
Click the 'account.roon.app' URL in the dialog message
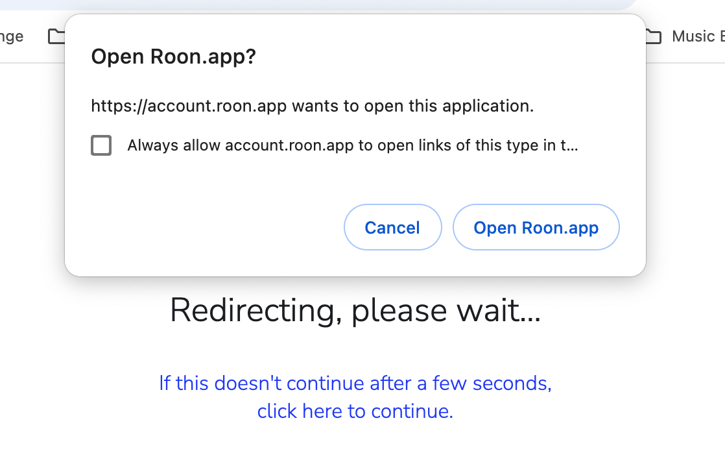(217, 106)
